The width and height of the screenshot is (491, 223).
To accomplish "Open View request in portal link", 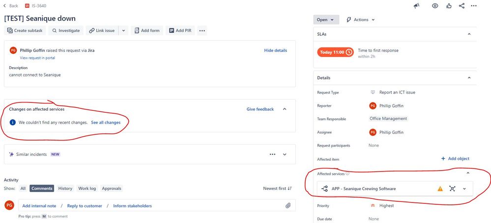I will pos(37,58).
